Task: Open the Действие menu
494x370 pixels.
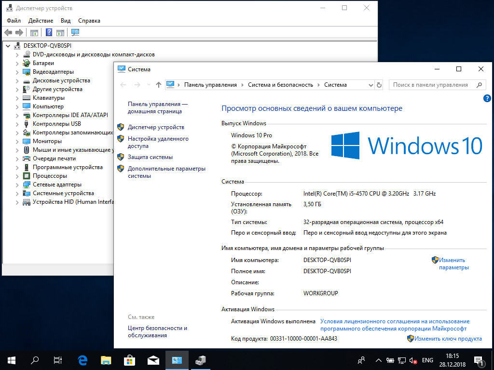Action: tap(41, 21)
